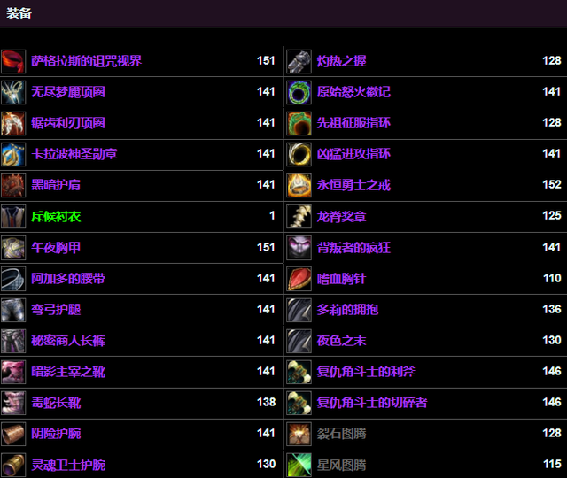Click the 复仇角斗士的利斧 weapon icon
This screenshot has height=478, width=567.
(299, 372)
